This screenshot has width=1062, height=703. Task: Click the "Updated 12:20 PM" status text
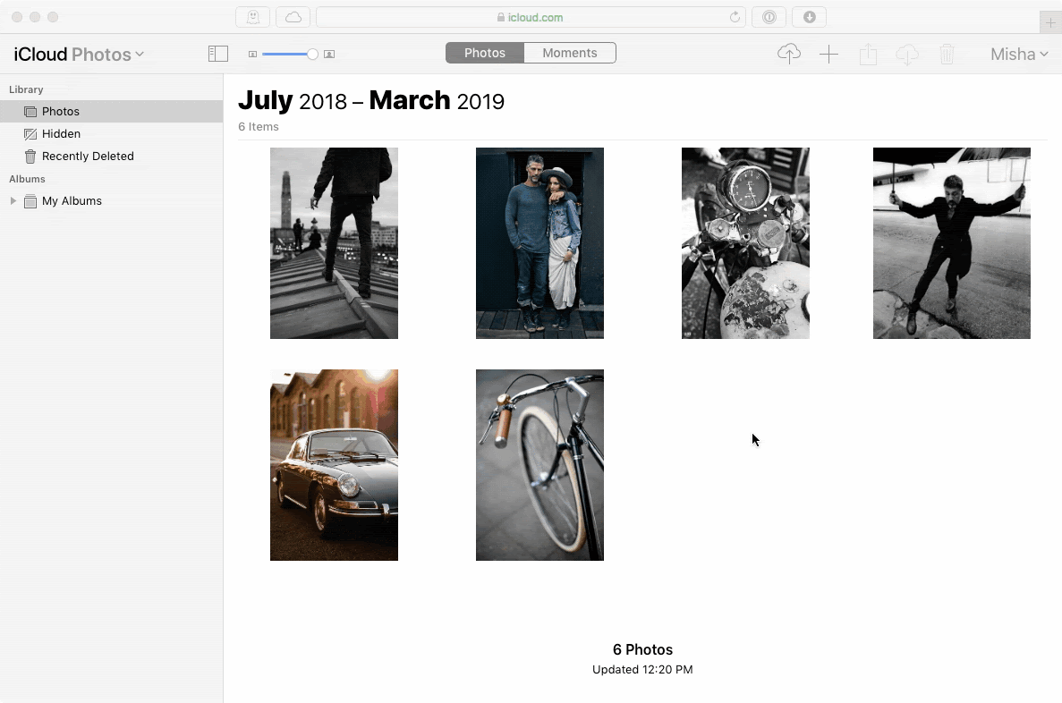[642, 669]
